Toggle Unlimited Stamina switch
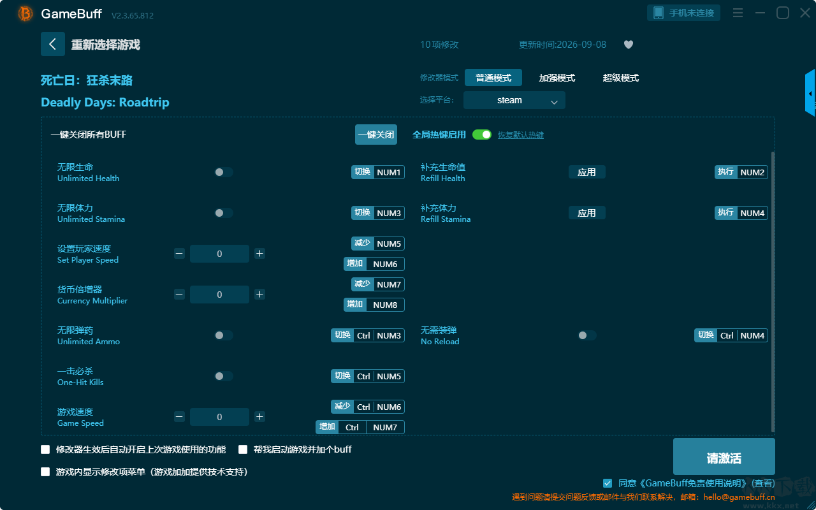This screenshot has height=510, width=816. coord(224,213)
